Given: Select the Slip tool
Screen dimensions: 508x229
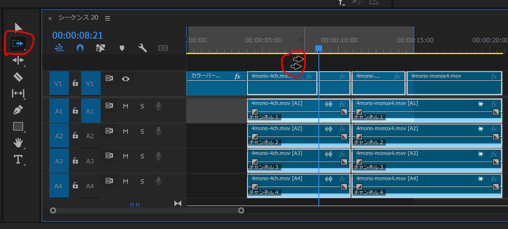Looking at the screenshot, I should click(18, 93).
